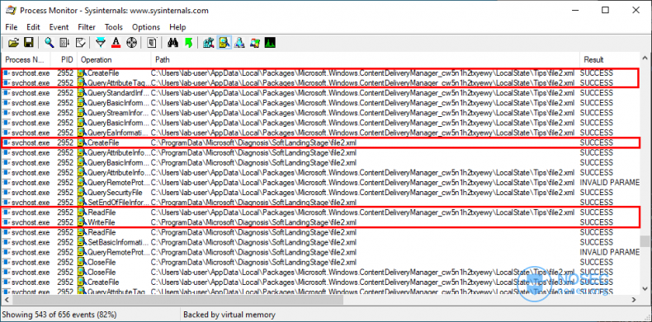
Task: Clear the display with the eraser icon
Action: tap(80, 42)
